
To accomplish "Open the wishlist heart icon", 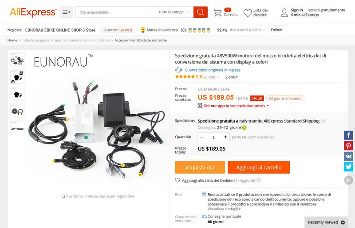I will pos(248,13).
